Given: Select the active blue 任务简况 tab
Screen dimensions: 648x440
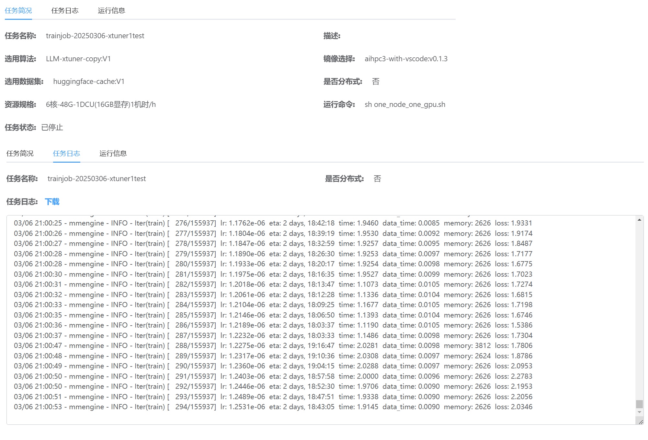Looking at the screenshot, I should pos(18,11).
